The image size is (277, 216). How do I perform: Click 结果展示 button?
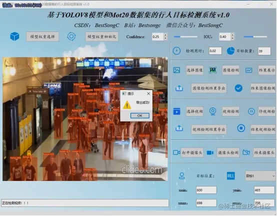point(267,70)
